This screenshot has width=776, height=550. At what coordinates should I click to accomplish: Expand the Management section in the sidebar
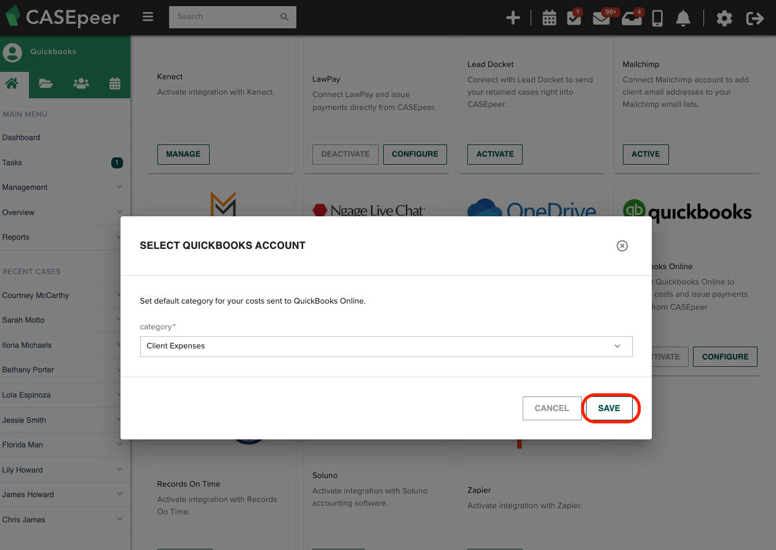65,187
